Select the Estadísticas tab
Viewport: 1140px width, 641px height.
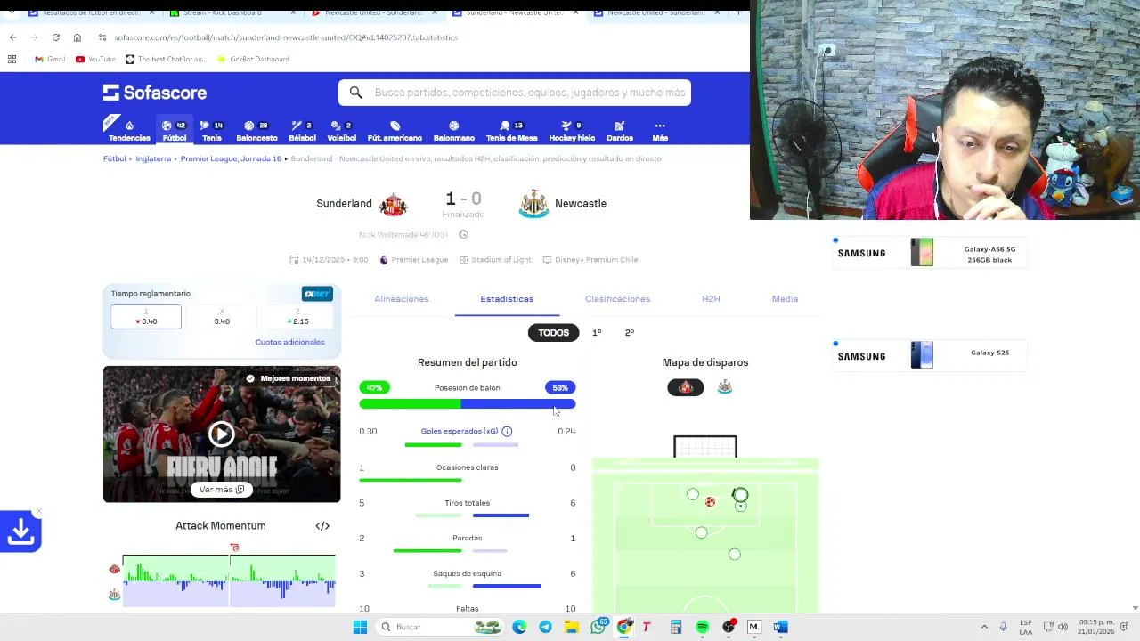507,299
